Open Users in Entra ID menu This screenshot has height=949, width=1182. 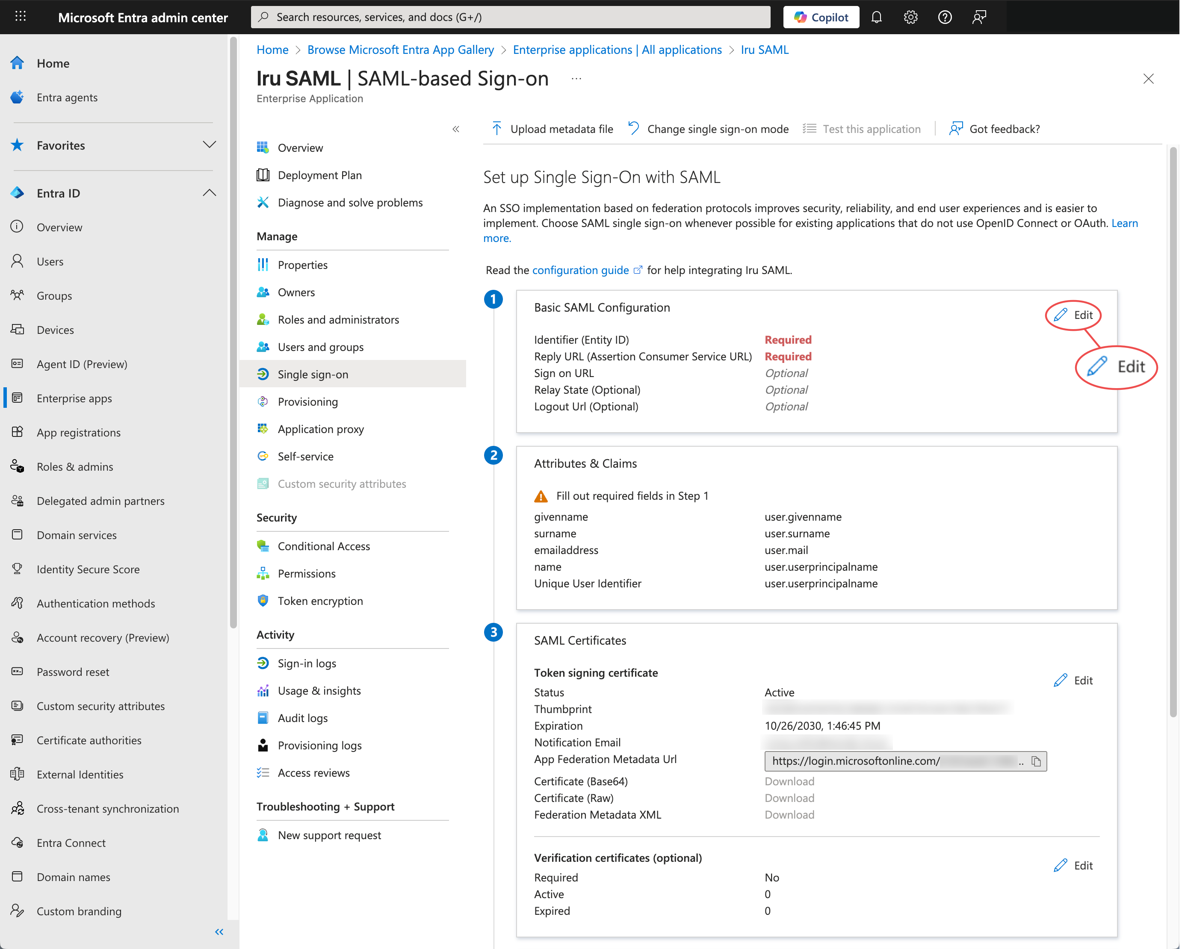(50, 261)
